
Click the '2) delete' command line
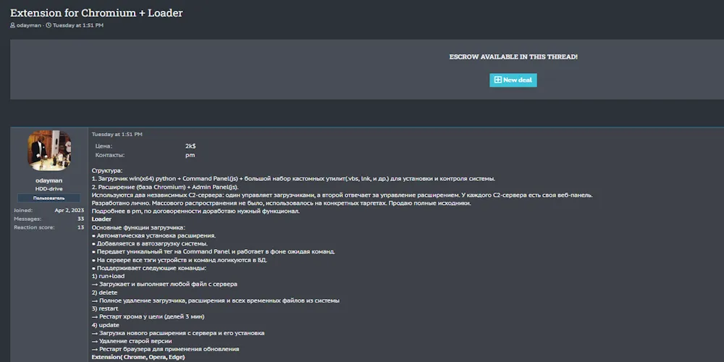[x=105, y=292]
